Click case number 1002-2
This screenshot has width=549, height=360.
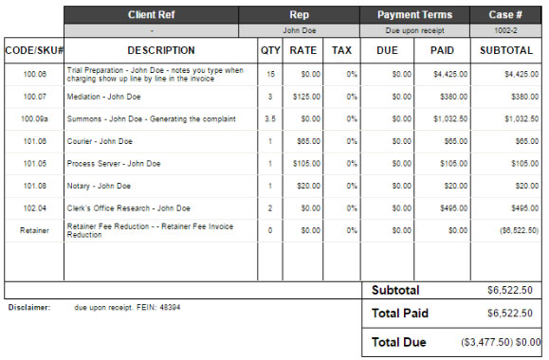tap(505, 30)
